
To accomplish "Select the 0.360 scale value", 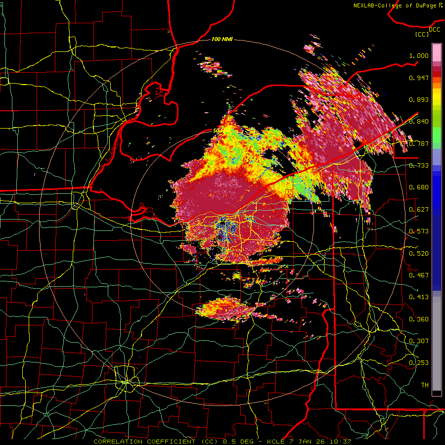I will coord(419,319).
